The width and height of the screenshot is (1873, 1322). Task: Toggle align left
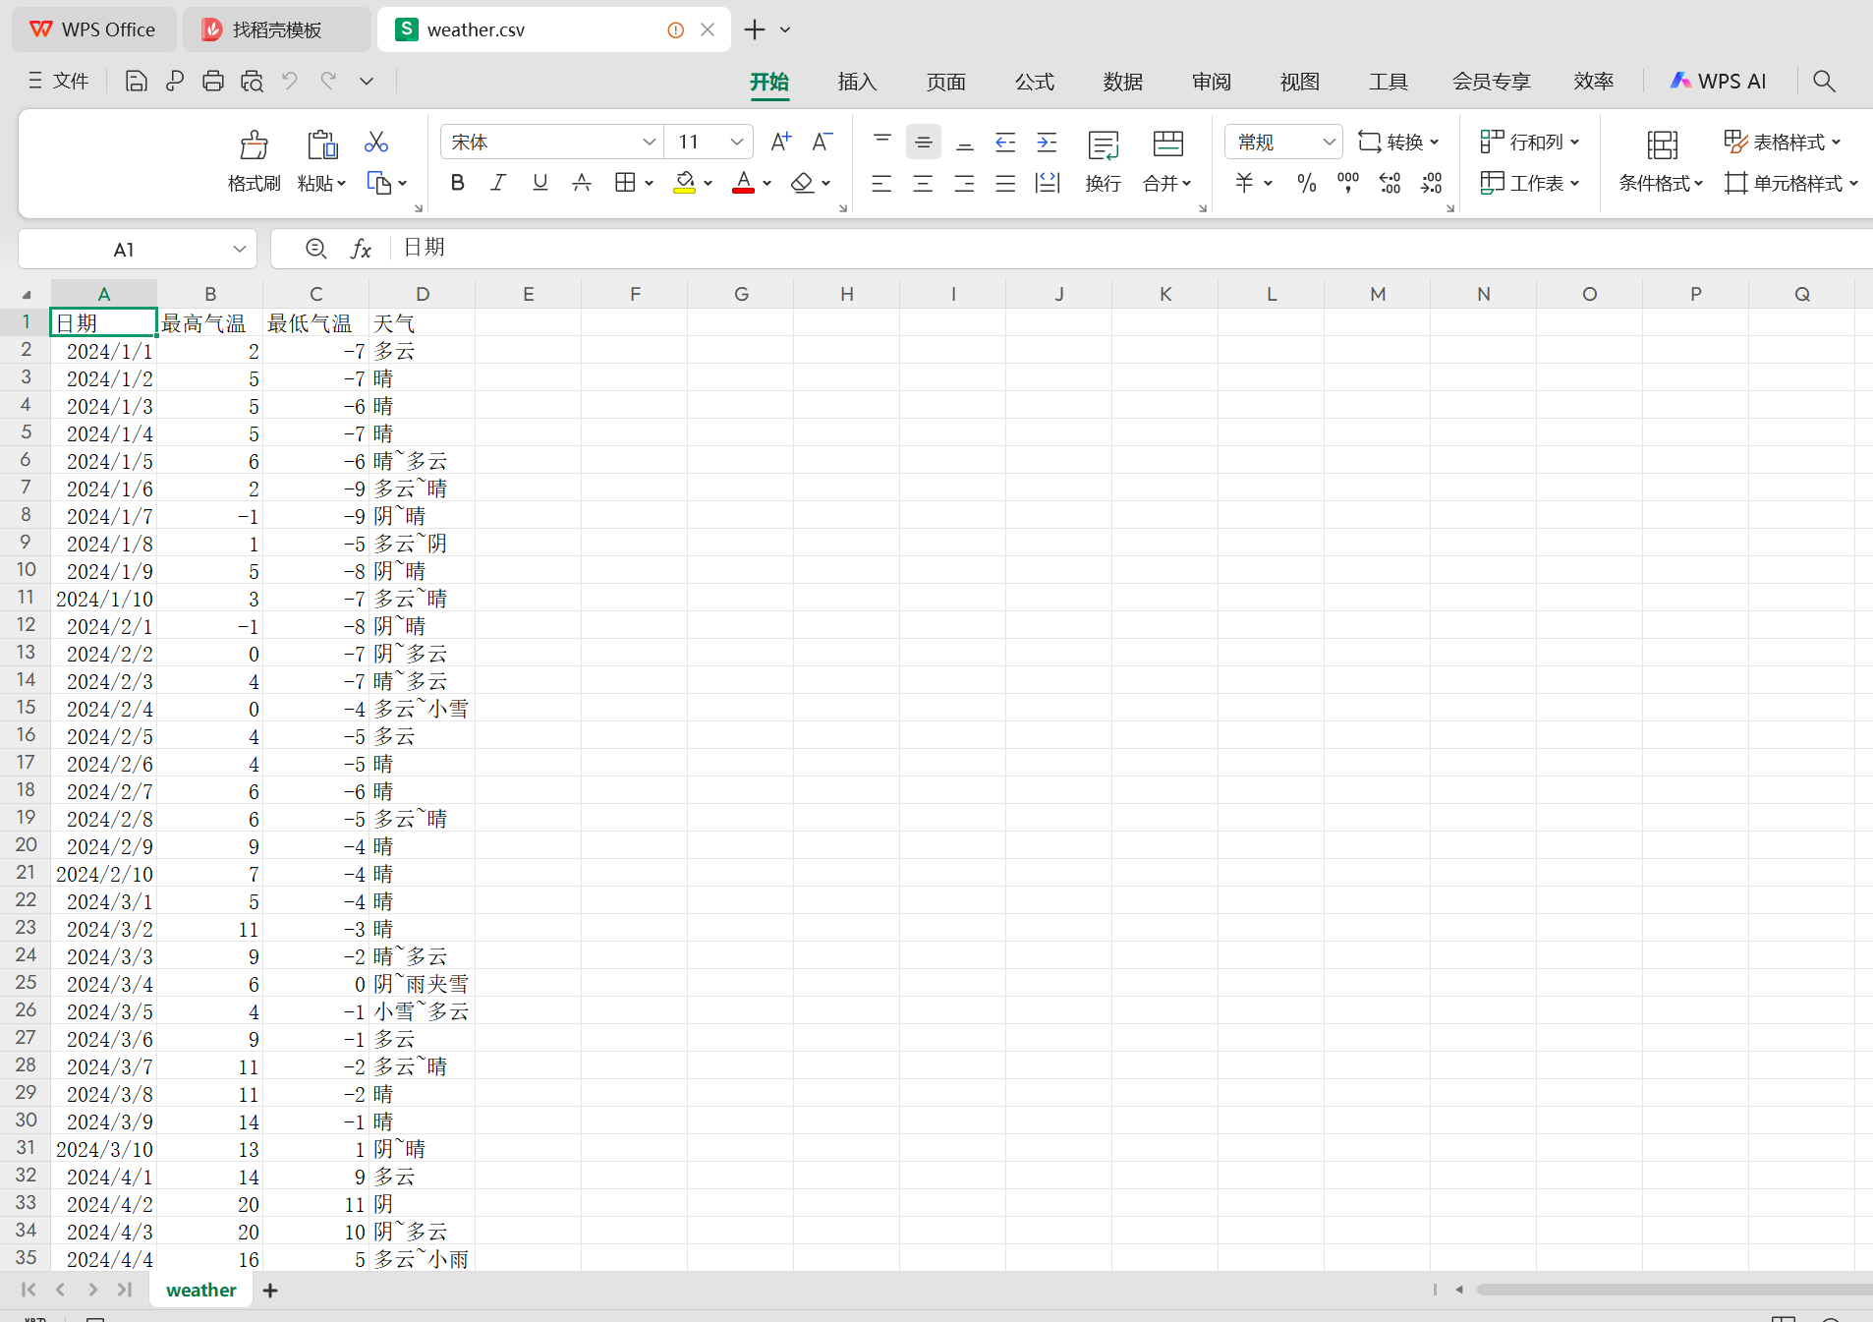[x=881, y=183]
